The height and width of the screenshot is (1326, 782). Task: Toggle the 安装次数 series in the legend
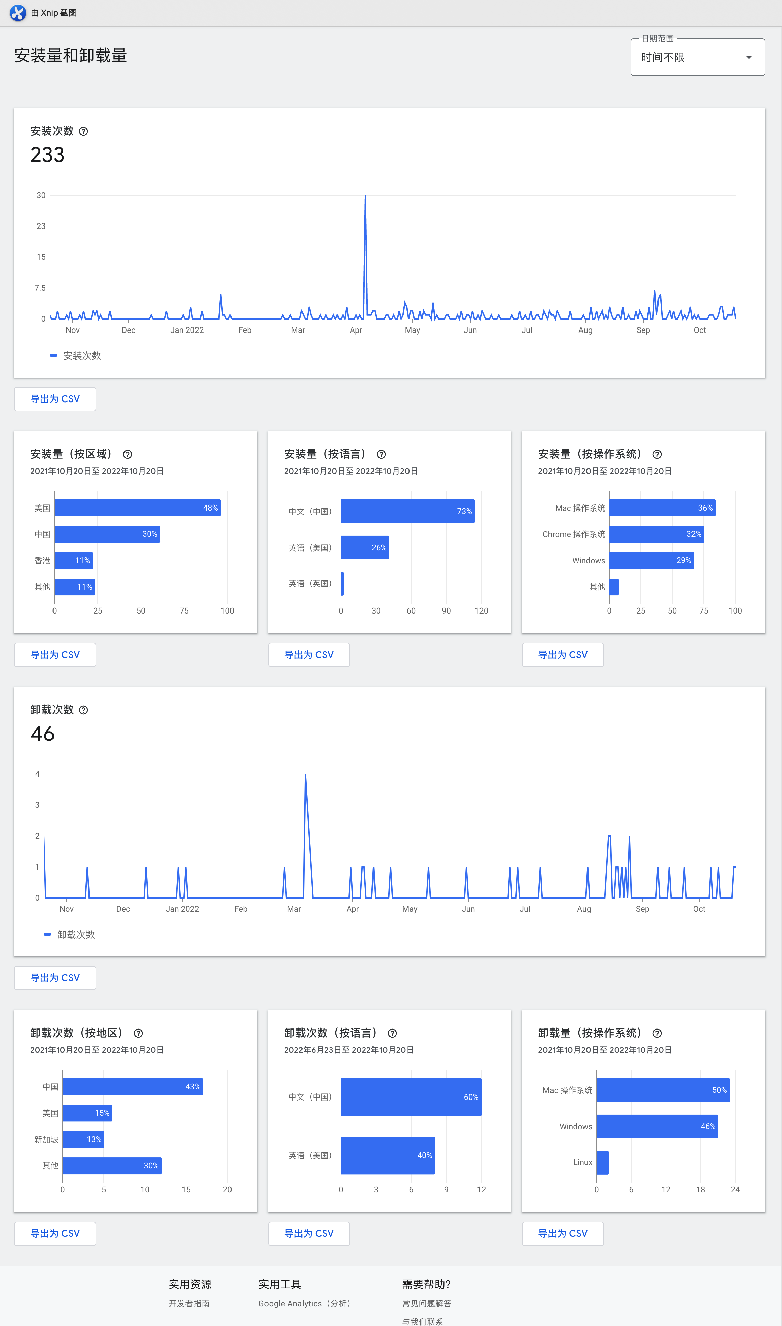click(x=75, y=356)
